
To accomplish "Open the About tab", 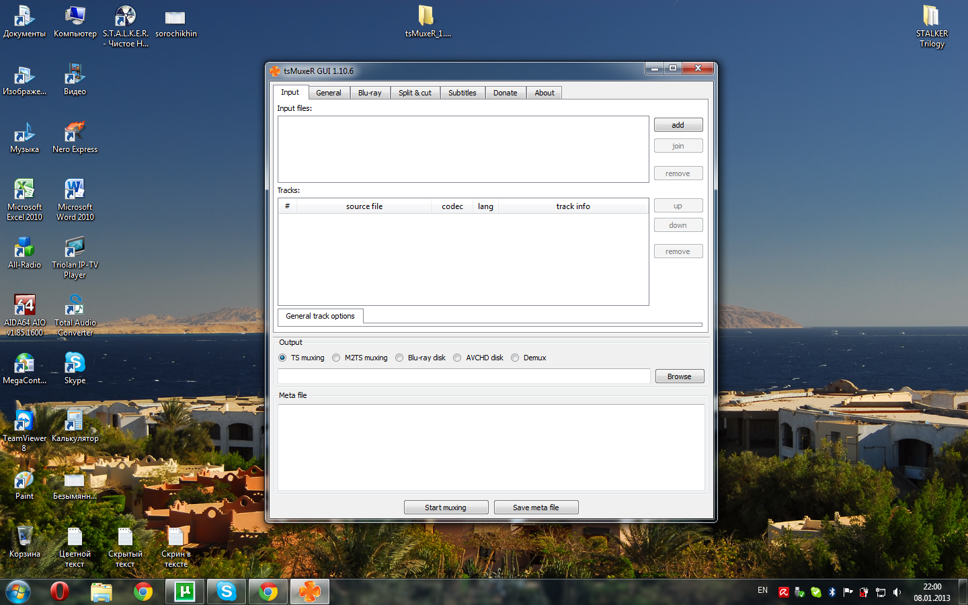I will pos(544,93).
